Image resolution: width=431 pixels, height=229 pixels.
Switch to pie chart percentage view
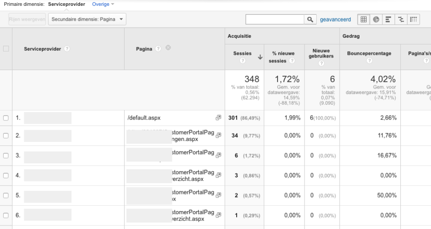pyautogui.click(x=376, y=19)
